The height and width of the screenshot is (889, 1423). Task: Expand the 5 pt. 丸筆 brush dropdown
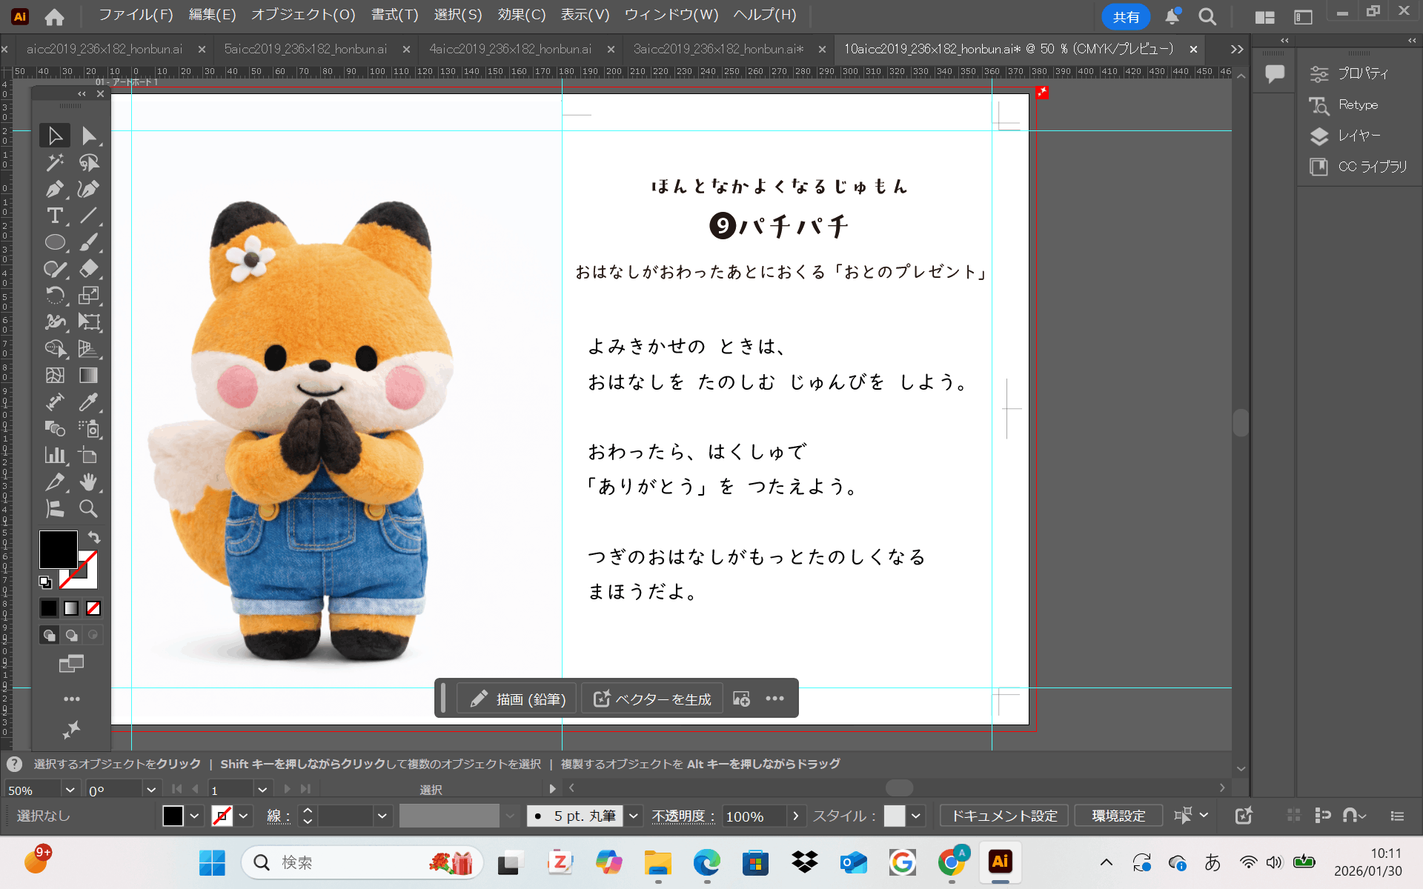point(634,816)
